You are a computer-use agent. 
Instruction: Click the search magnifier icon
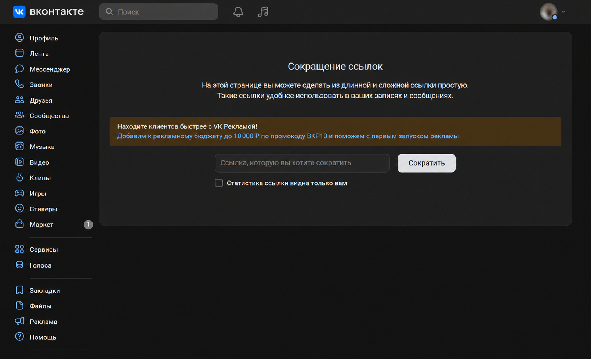[x=109, y=12]
